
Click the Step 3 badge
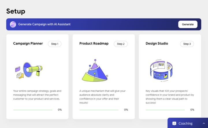[x=187, y=44]
